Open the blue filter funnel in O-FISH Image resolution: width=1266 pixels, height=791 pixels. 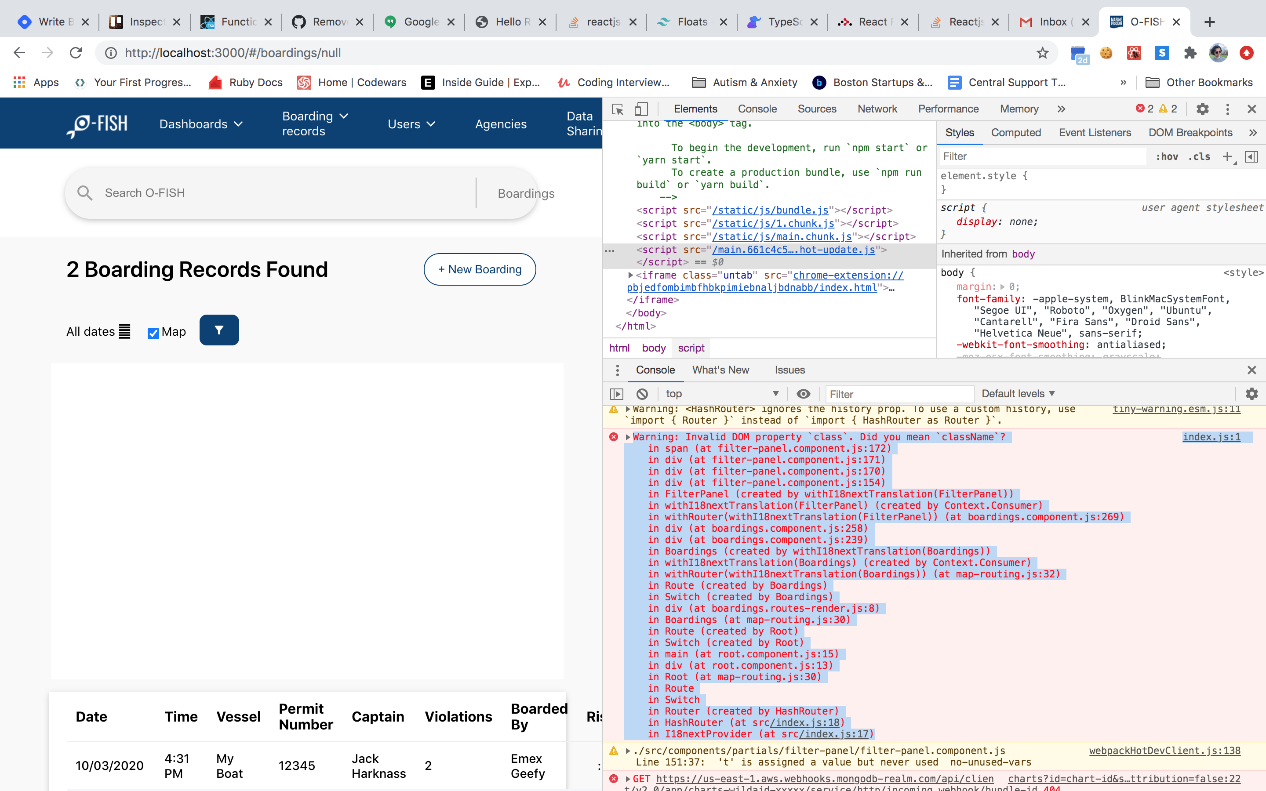(219, 330)
